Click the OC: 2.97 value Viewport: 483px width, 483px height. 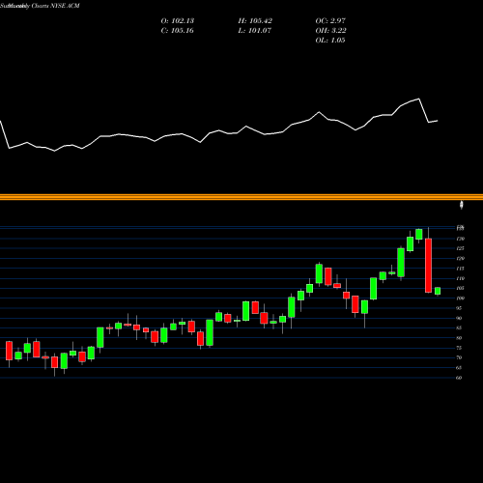[330, 21]
